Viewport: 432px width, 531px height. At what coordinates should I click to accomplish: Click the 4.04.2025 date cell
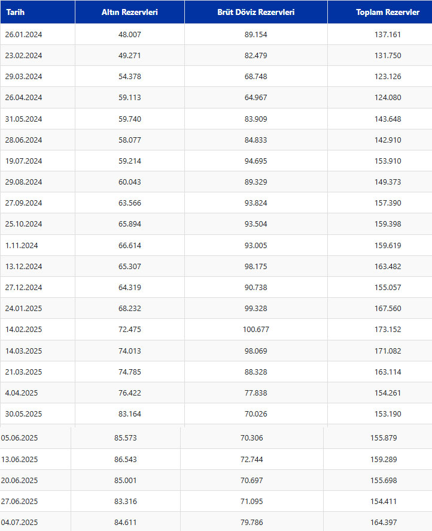pos(38,393)
